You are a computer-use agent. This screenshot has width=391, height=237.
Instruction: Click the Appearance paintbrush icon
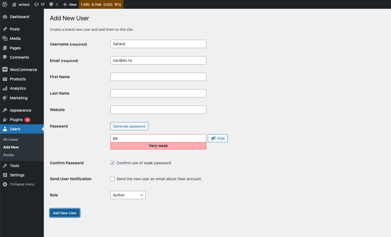click(5, 110)
